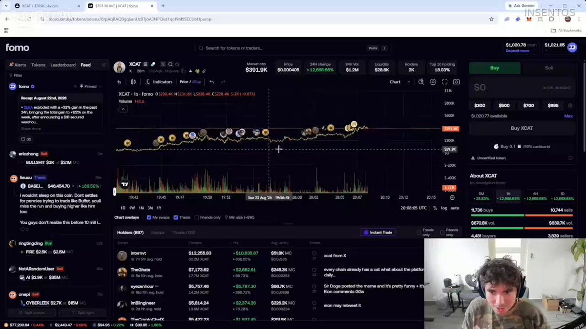
Task: Collapse feed sidebar with double chevron
Action: pyautogui.click(x=104, y=65)
